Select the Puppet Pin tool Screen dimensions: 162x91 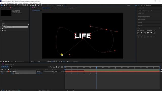(x=41, y=5)
